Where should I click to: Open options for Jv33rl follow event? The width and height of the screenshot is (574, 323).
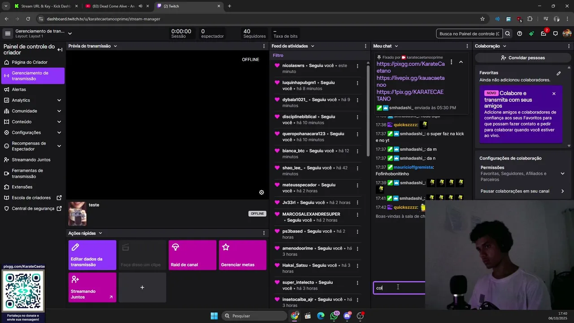(x=357, y=203)
